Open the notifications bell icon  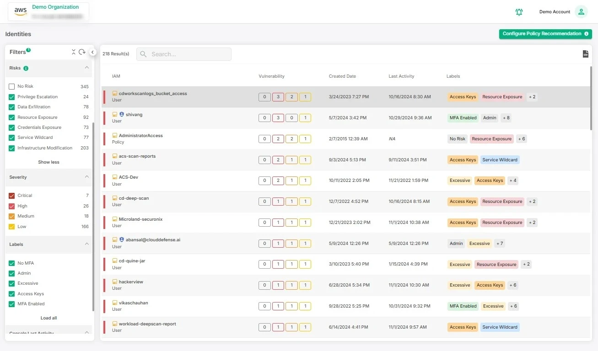pos(519,12)
